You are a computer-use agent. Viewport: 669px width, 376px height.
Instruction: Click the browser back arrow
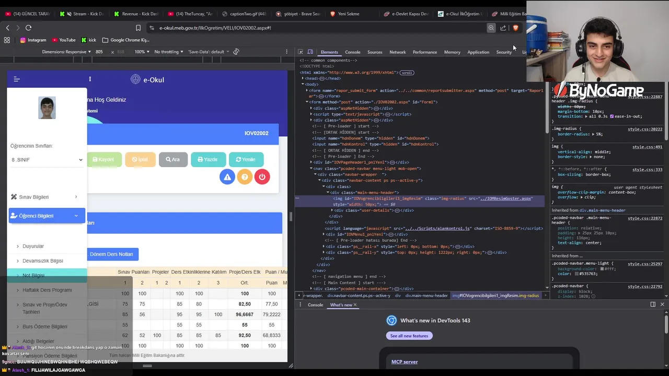(x=7, y=28)
